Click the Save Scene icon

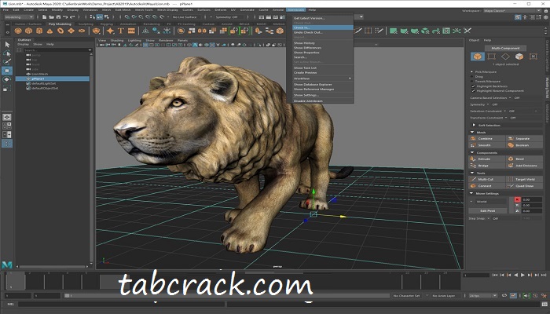click(x=58, y=16)
